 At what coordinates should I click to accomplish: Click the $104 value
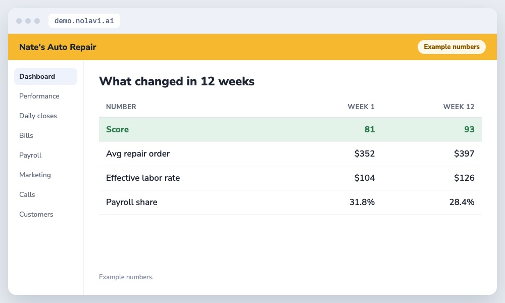pyautogui.click(x=365, y=178)
